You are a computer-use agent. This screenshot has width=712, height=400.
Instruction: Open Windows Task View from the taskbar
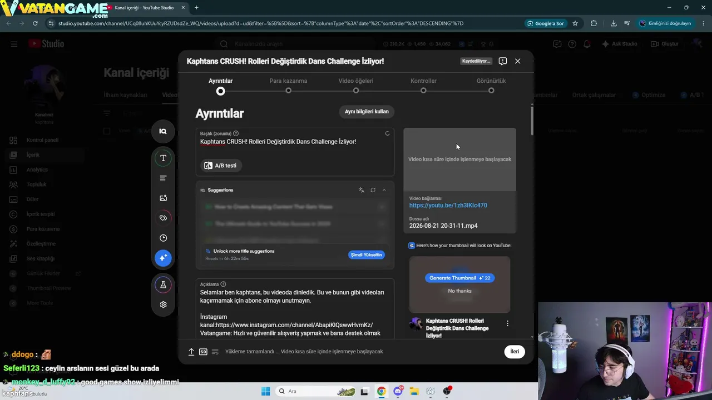click(364, 391)
